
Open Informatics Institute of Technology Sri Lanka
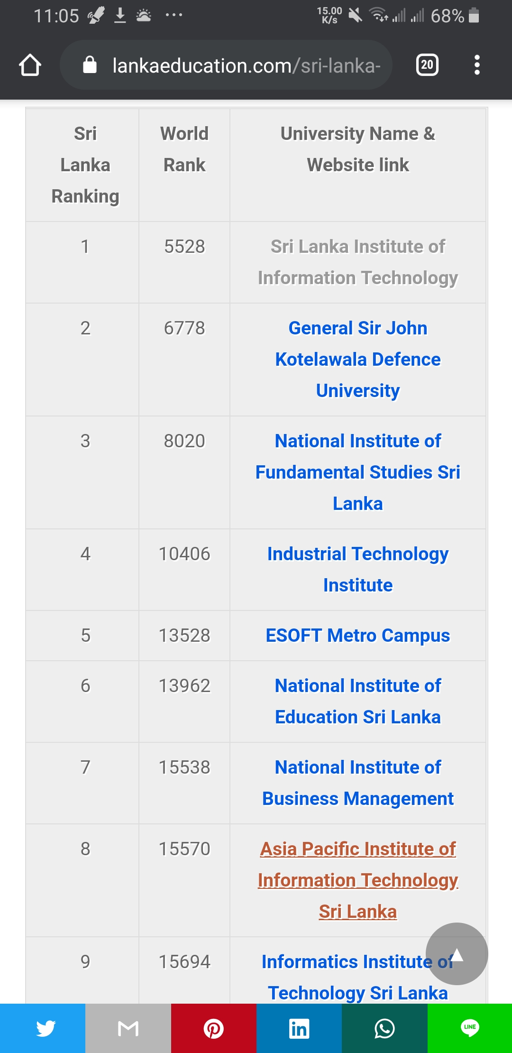pos(358,978)
